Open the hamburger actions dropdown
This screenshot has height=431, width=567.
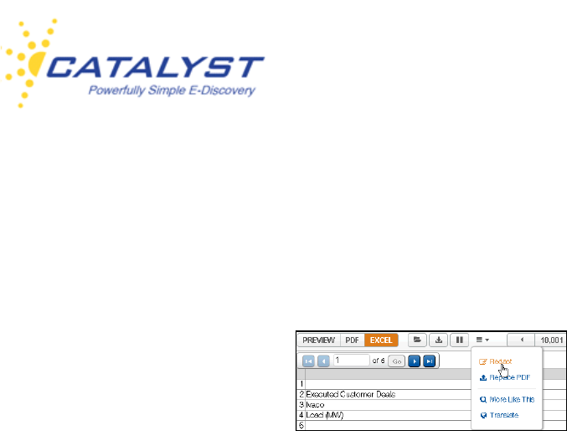(x=482, y=340)
